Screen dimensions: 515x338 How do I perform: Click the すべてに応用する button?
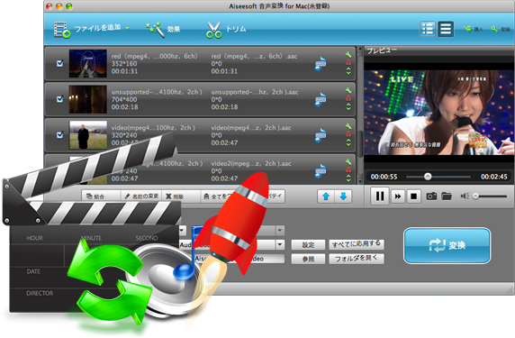pos(357,244)
